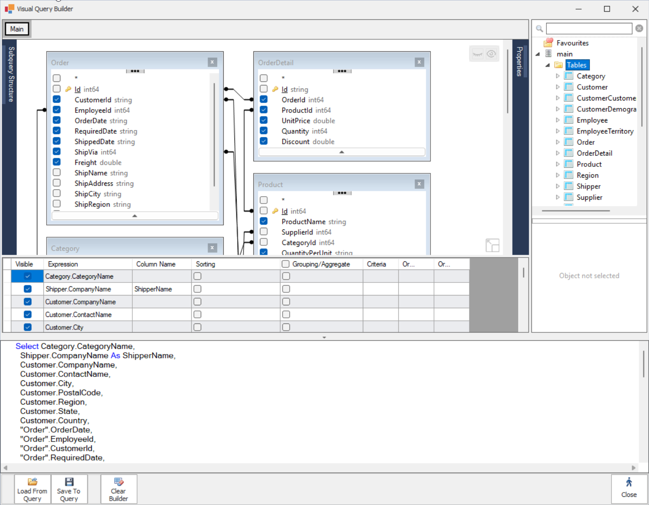Click the key icon next to Order's Id field
Screen dimensions: 649x505
[69, 89]
